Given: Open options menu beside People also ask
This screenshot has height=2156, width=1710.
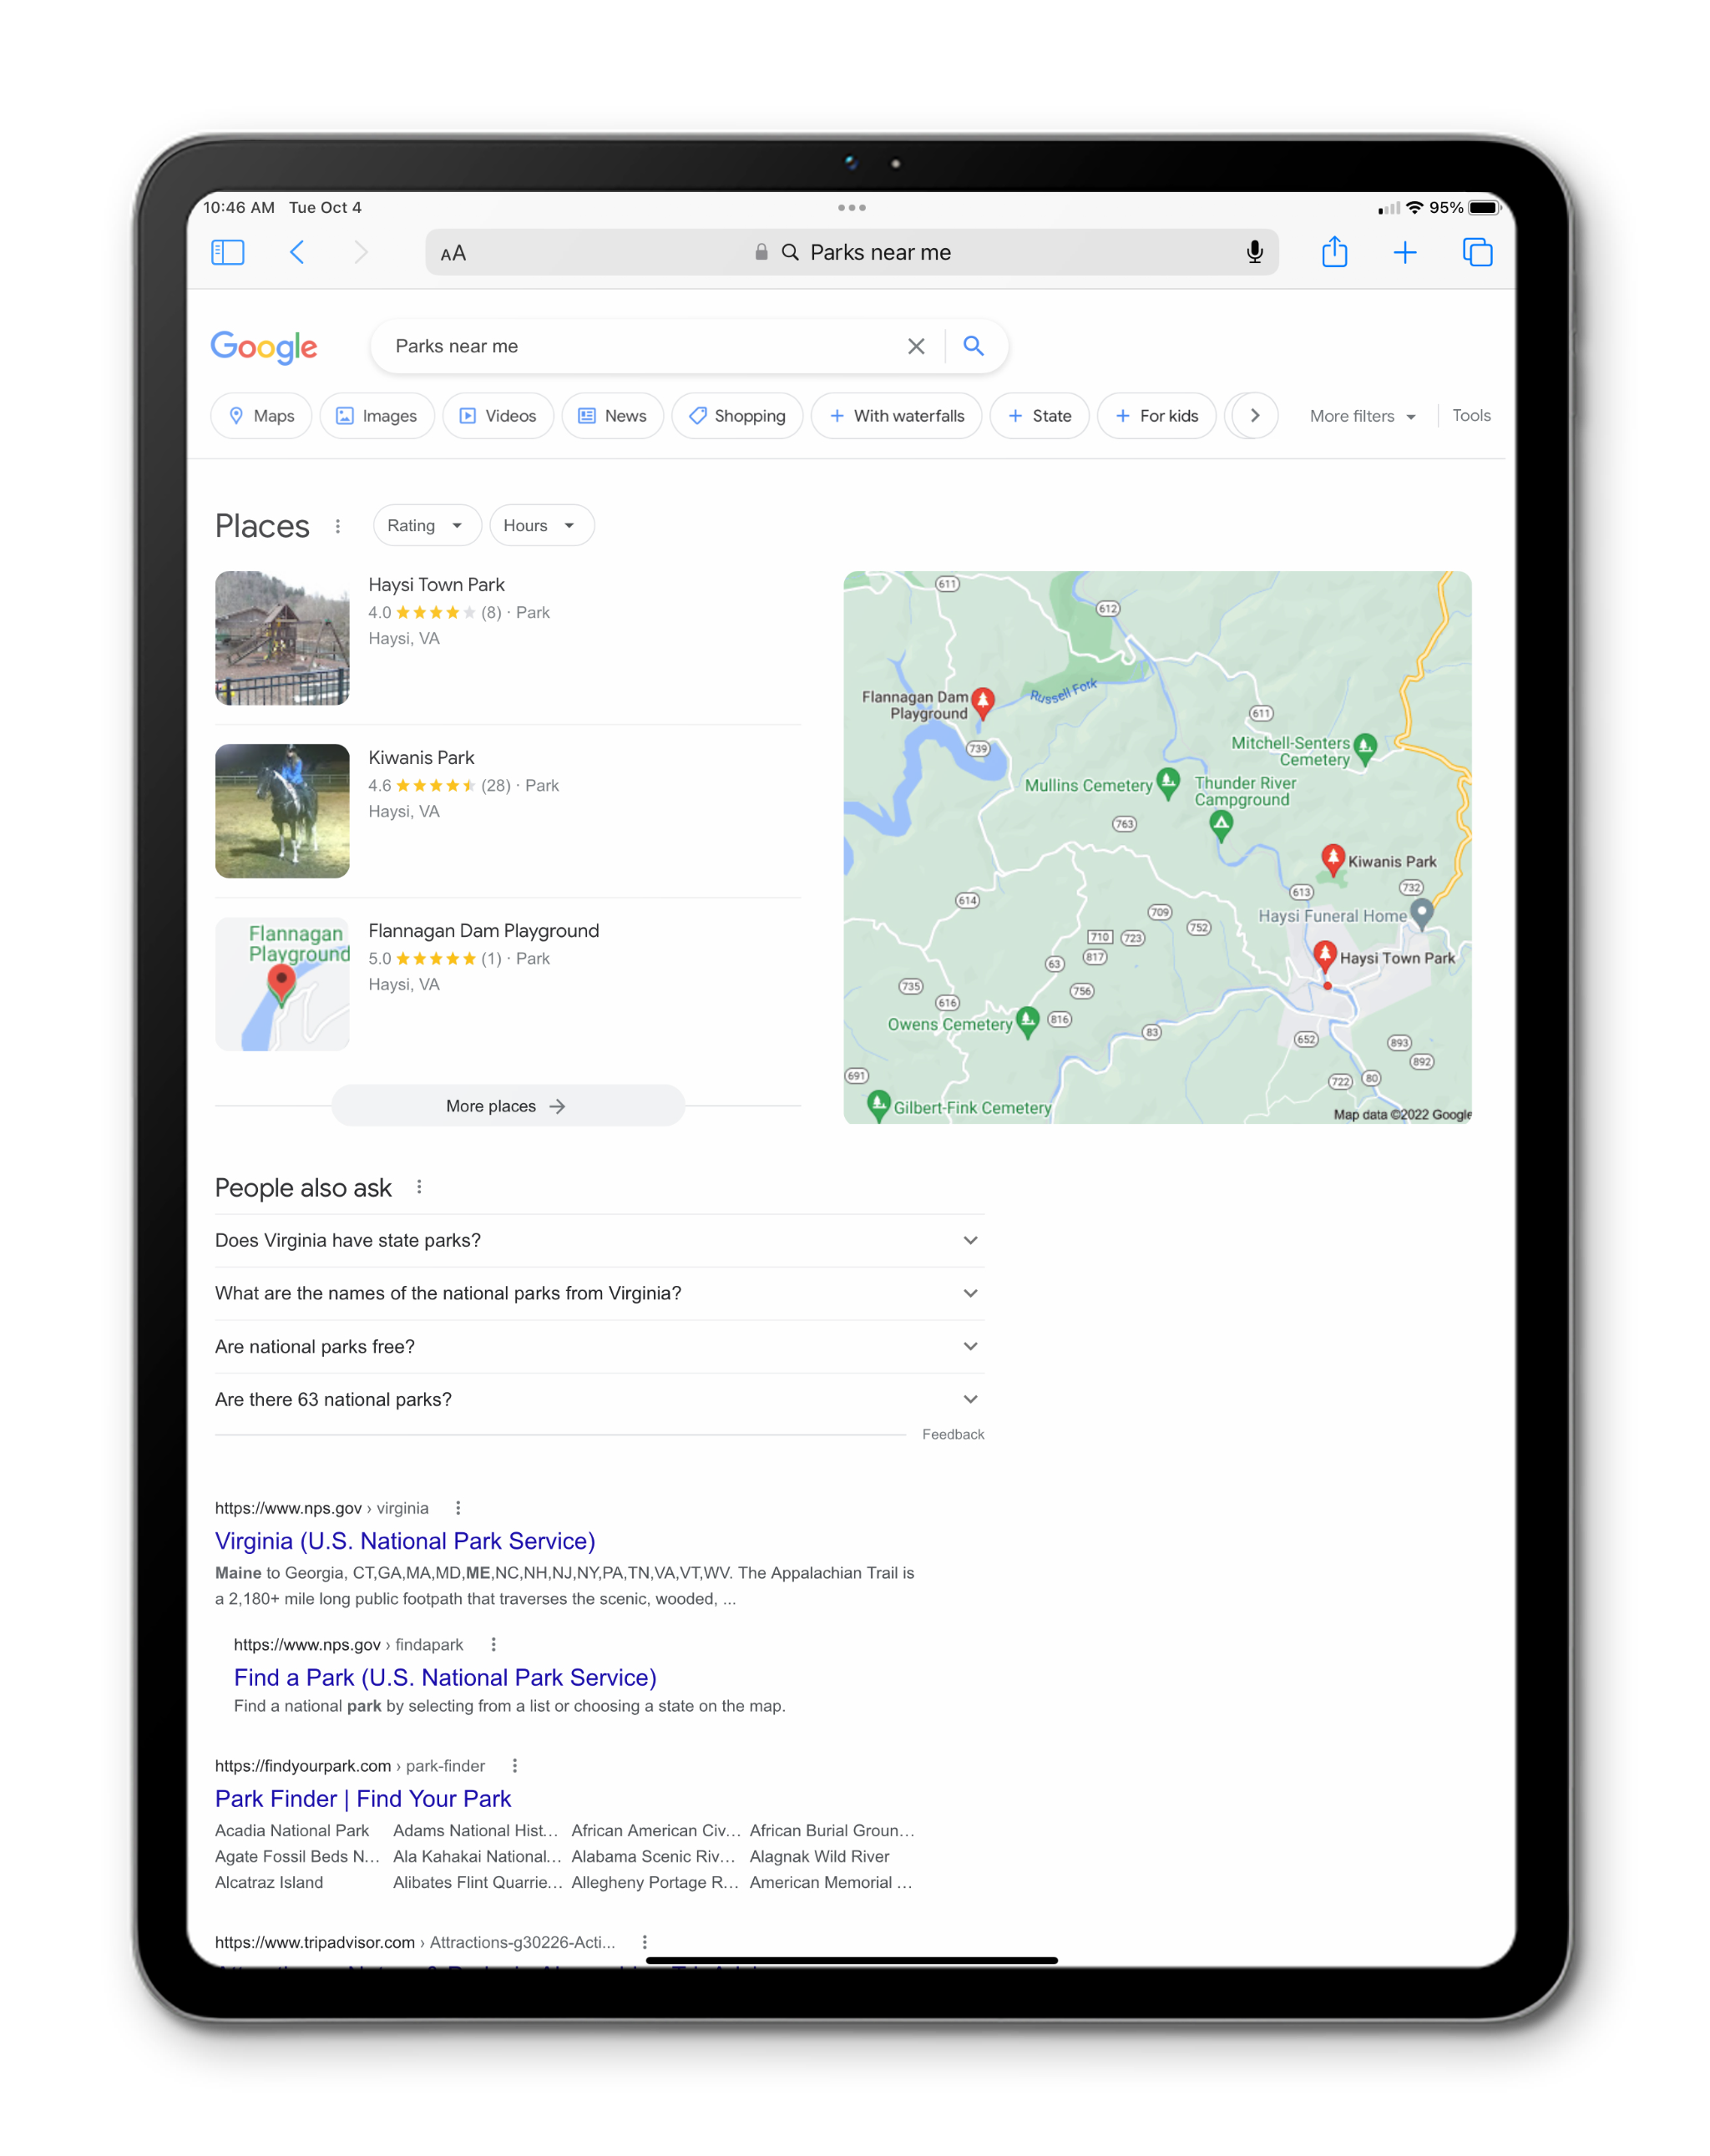Looking at the screenshot, I should click(x=419, y=1187).
